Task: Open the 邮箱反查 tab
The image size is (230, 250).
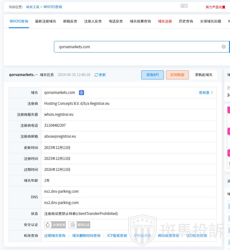Action: (x=70, y=21)
